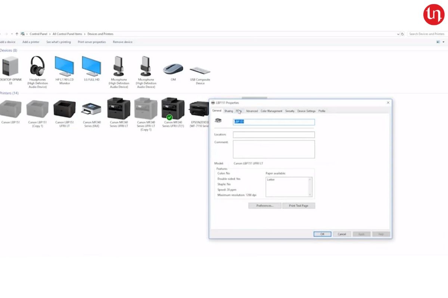Click the Paper available list scrollbar down arrow
The width and height of the screenshot is (448, 298).
[x=310, y=194]
